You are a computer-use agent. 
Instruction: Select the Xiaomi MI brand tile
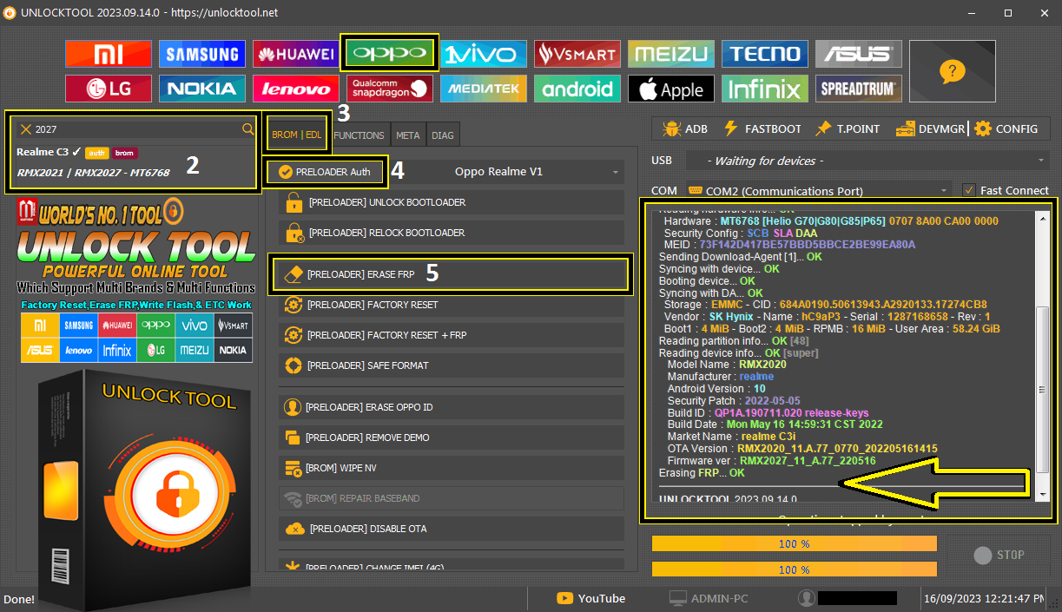click(x=108, y=54)
